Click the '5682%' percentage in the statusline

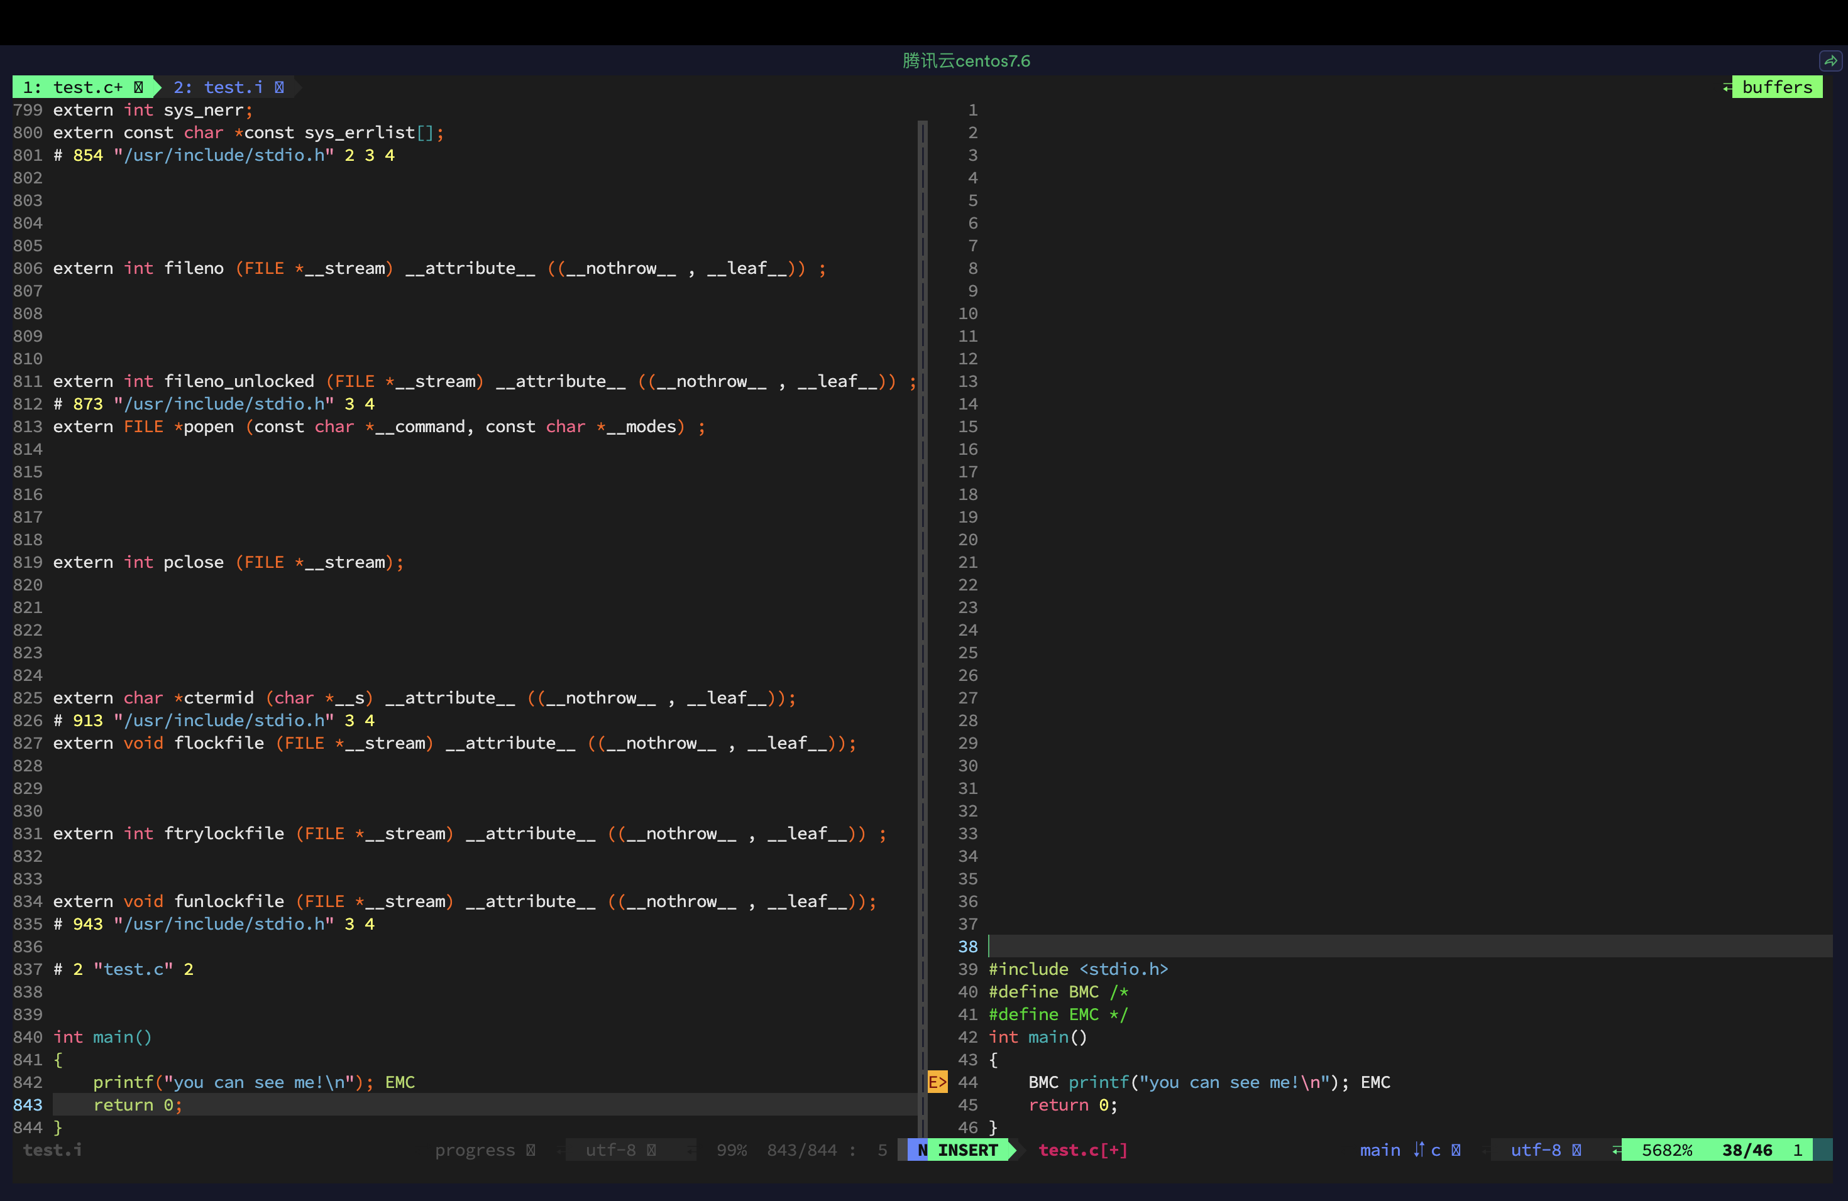[1666, 1149]
